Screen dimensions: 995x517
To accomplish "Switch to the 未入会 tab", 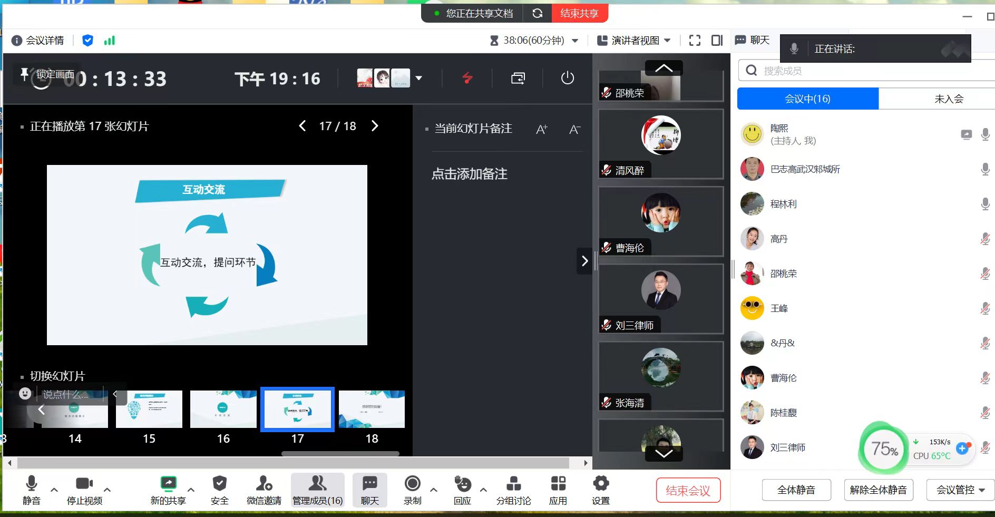I will [x=948, y=99].
